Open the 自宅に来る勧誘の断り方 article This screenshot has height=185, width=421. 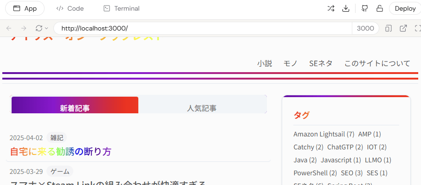click(61, 152)
